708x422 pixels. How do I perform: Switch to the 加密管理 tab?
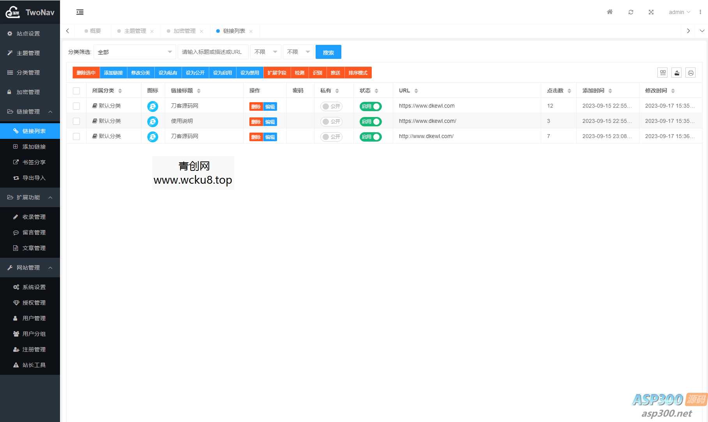184,31
